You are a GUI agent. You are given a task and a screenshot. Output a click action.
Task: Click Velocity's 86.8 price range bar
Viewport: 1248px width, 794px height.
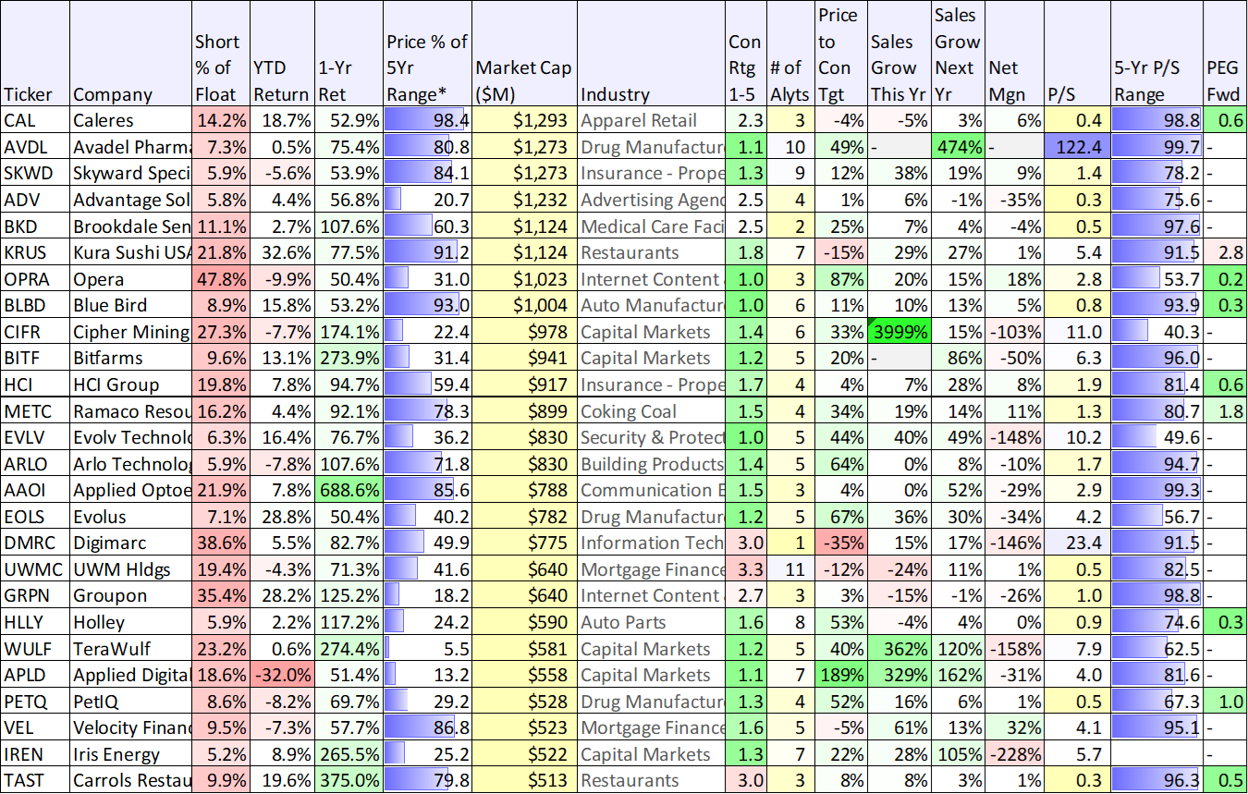click(427, 727)
